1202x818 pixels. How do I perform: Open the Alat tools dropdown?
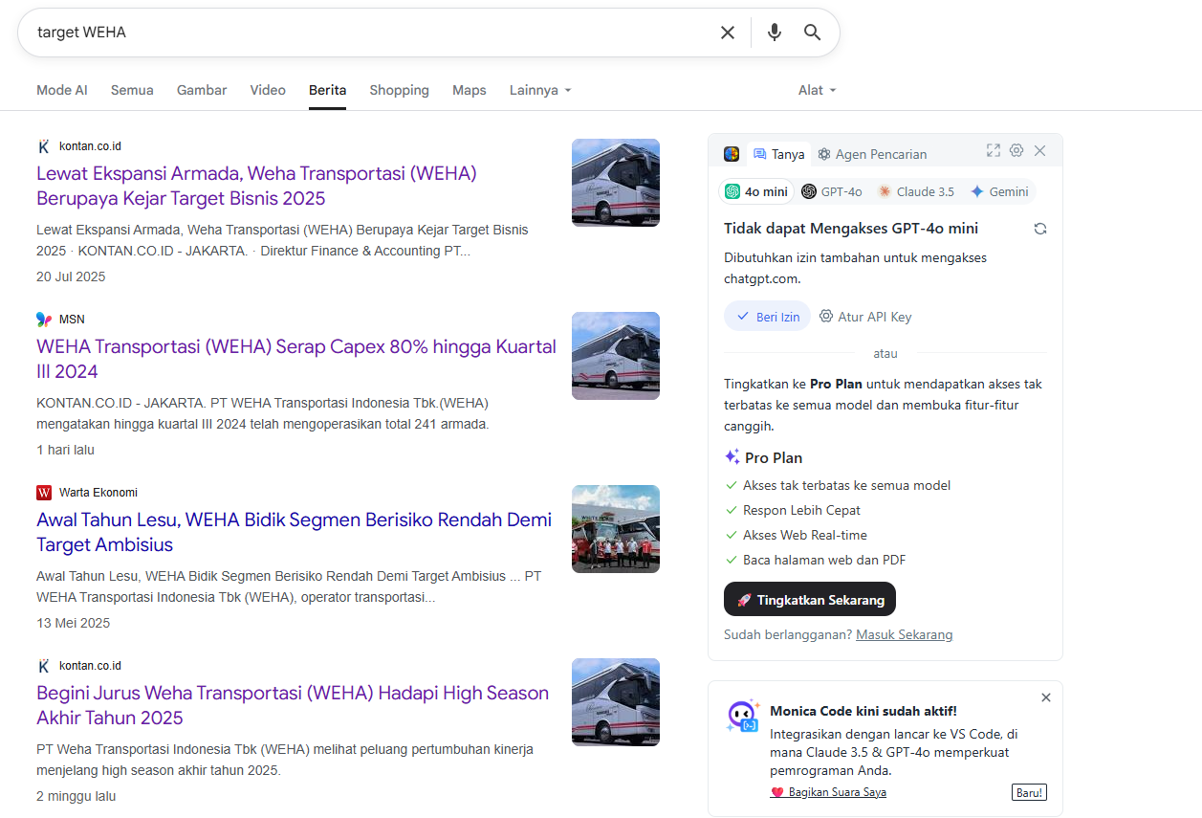(817, 90)
